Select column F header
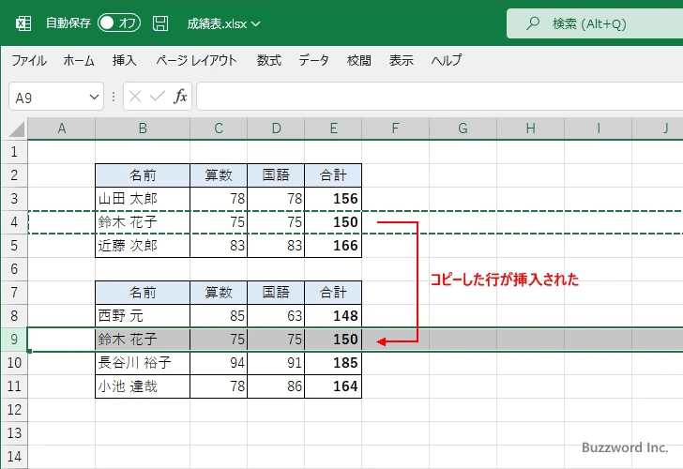Viewport: 683px width, 469px height. point(395,129)
